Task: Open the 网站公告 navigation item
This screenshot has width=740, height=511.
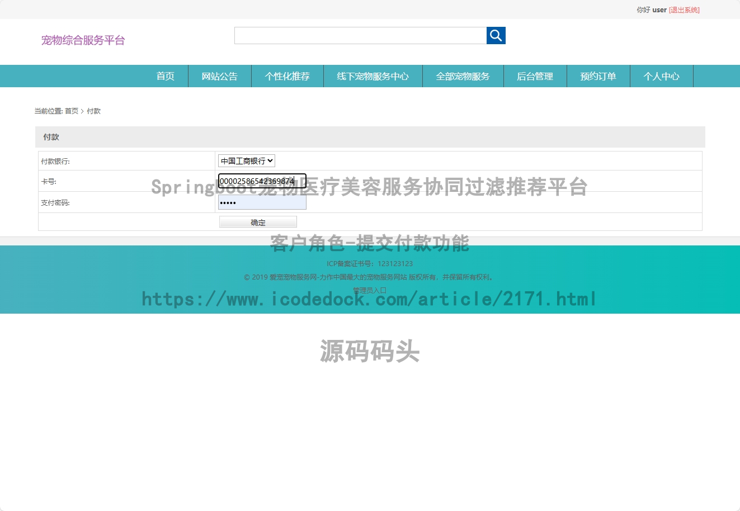Action: click(220, 76)
